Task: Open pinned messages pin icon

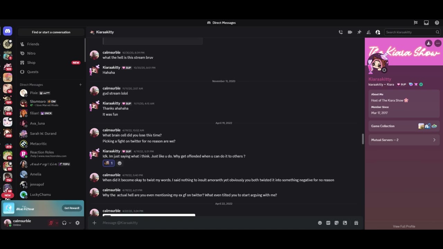Action: coord(359,32)
